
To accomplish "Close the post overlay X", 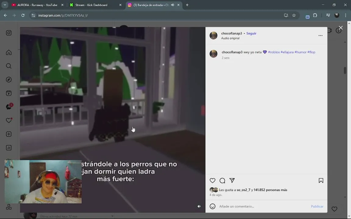I will 340,28.
